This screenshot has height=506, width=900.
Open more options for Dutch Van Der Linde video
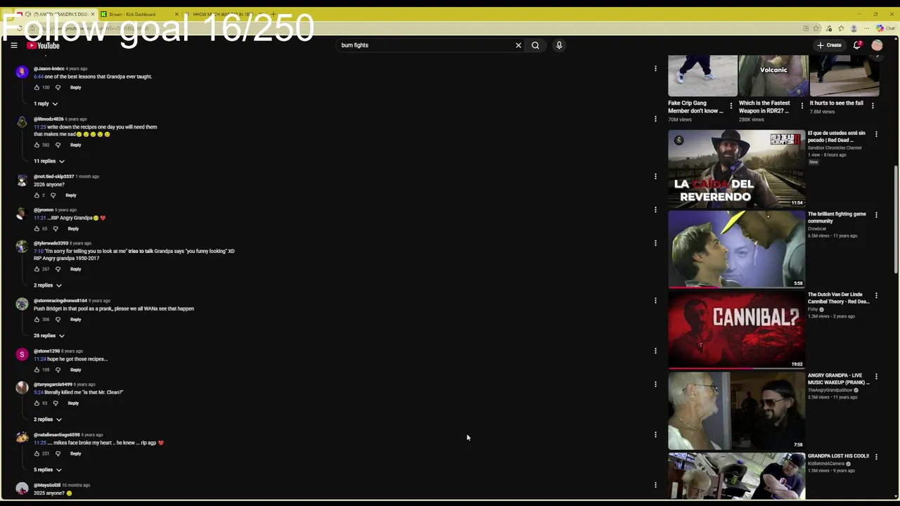pyautogui.click(x=876, y=295)
